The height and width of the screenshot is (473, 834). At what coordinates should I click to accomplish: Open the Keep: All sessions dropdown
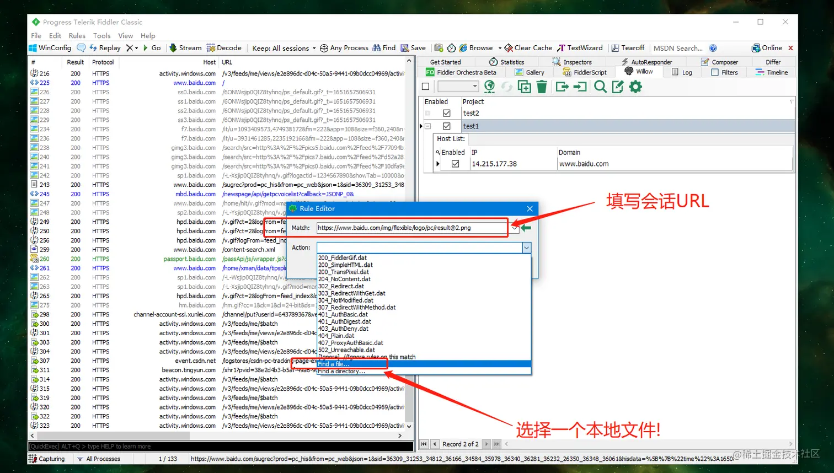284,48
